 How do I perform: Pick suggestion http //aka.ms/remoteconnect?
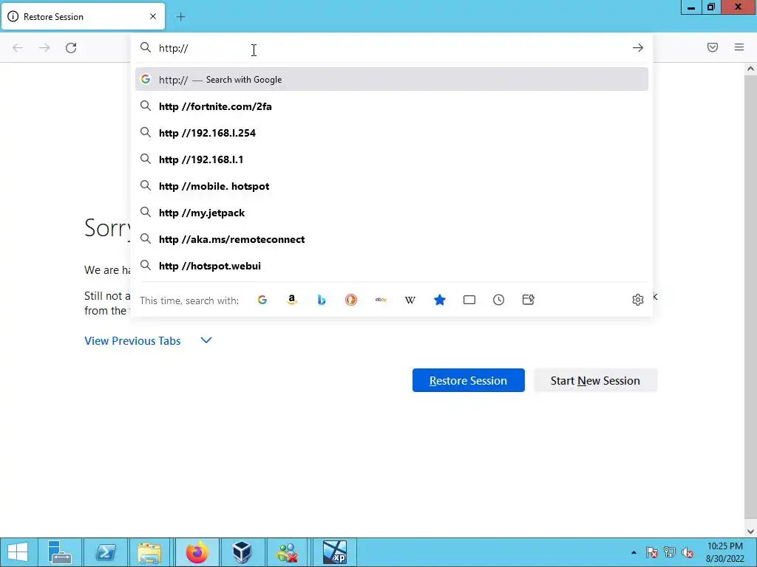coord(392,239)
